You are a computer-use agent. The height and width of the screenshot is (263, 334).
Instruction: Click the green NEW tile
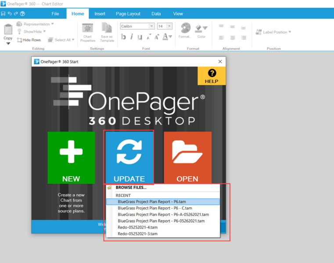pos(71,158)
